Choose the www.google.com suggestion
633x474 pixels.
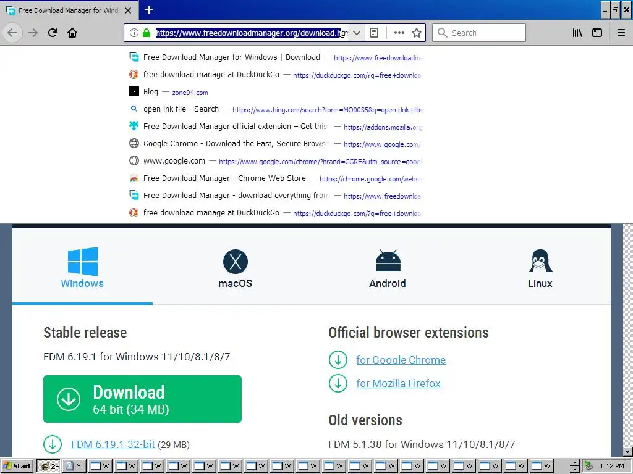tap(276, 161)
